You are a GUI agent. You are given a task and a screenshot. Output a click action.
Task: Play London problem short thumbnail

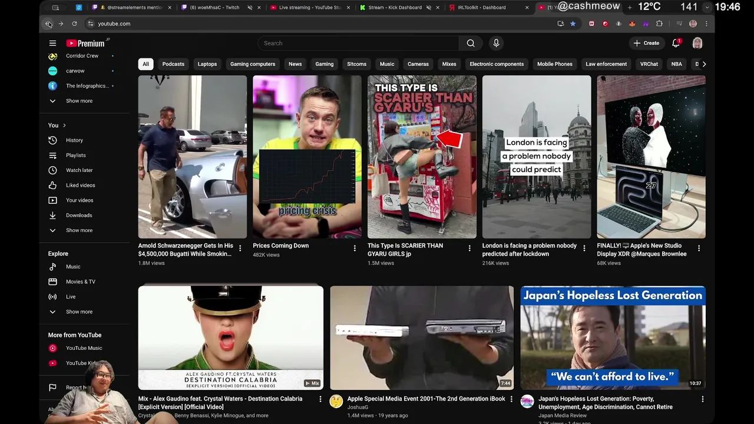(x=537, y=157)
